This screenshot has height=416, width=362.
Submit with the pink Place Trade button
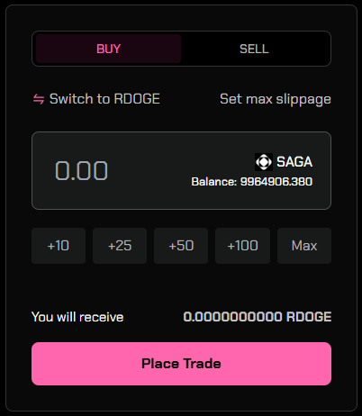click(x=181, y=364)
